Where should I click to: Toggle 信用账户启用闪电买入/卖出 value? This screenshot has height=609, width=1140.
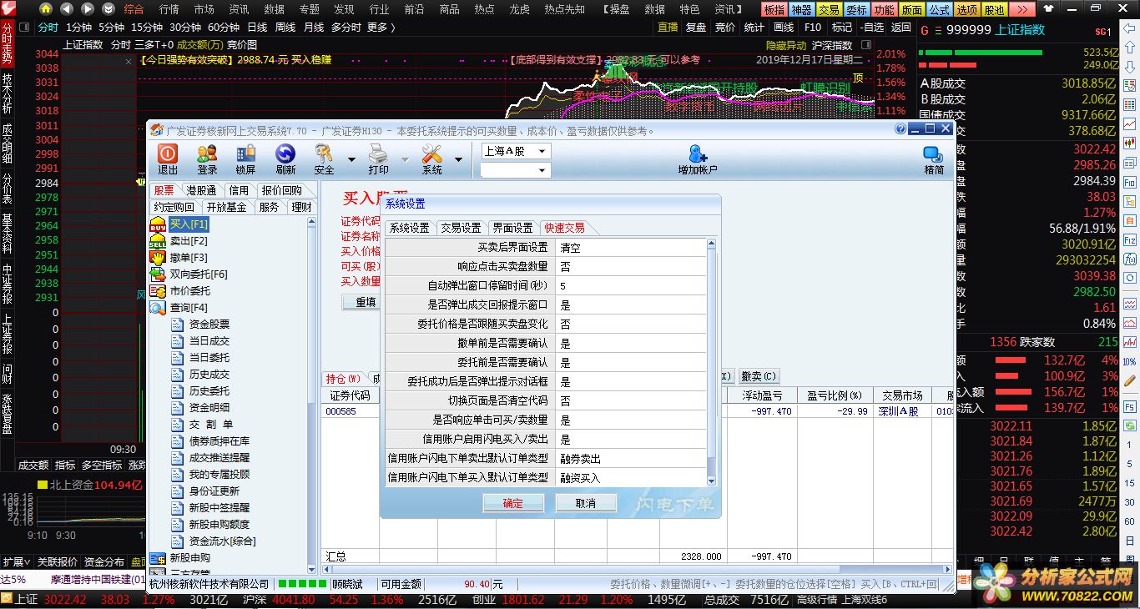pyautogui.click(x=630, y=440)
